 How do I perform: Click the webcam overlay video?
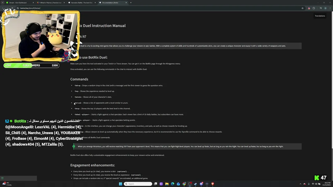pos(40,36)
